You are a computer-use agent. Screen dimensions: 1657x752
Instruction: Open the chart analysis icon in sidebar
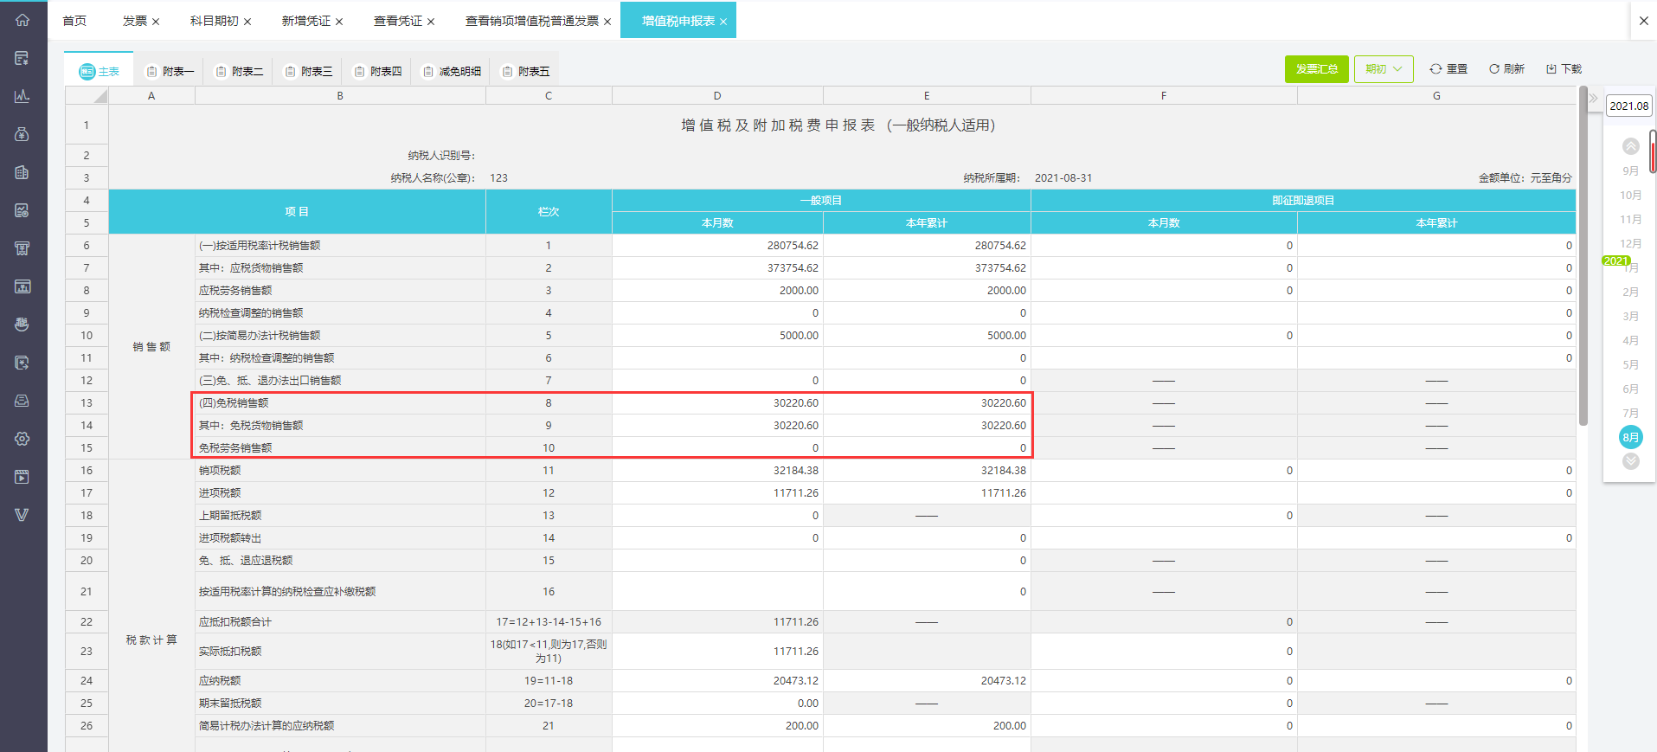point(22,96)
